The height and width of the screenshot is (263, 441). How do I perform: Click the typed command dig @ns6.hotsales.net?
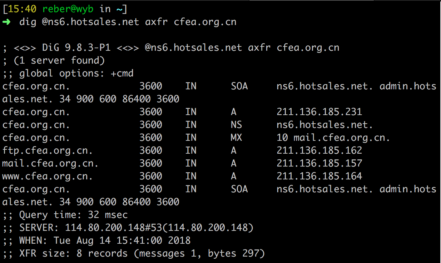pyautogui.click(x=79, y=22)
